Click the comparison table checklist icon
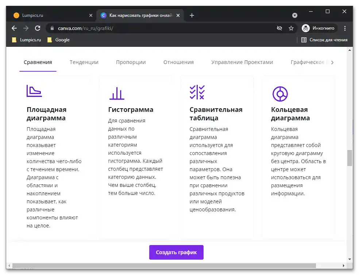 197,92
